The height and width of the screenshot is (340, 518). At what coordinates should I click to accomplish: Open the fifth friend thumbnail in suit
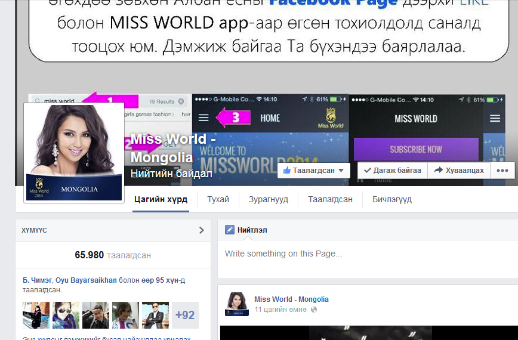pos(155,315)
